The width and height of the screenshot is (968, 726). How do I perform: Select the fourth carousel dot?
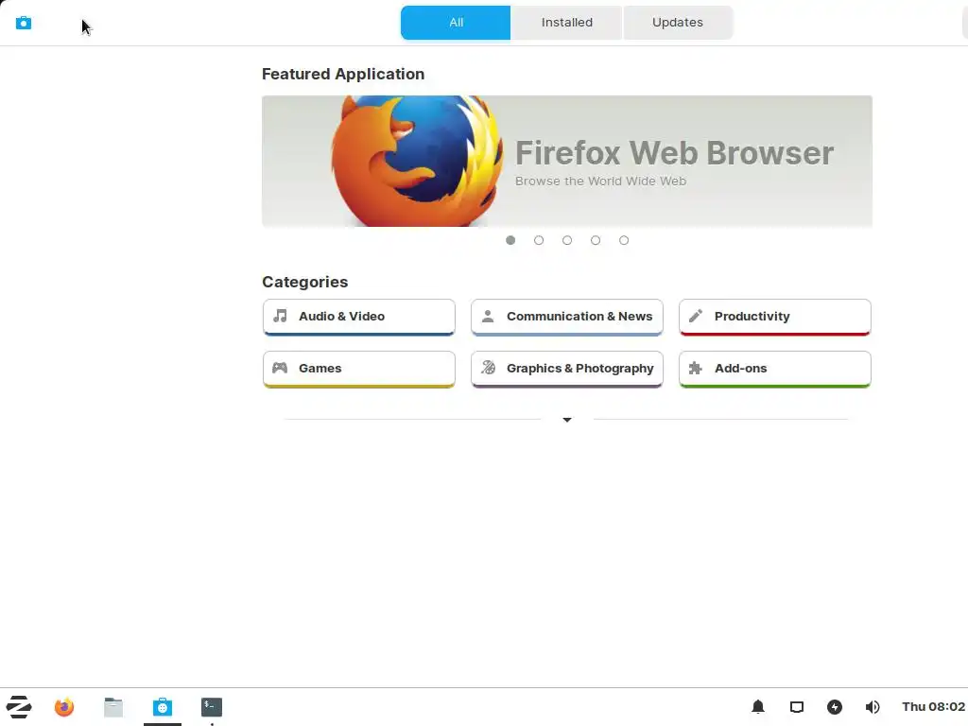point(596,240)
